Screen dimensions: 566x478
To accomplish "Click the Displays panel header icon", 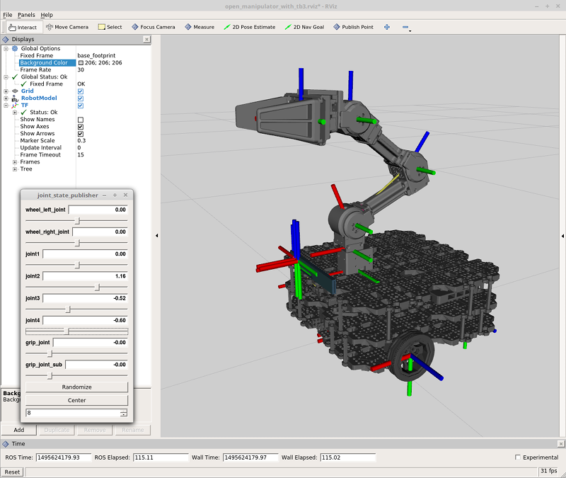I will (x=6, y=39).
